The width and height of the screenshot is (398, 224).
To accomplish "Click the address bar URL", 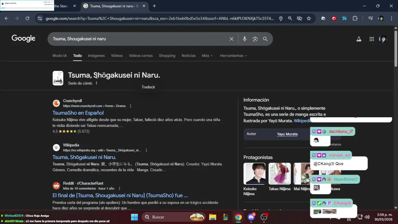I will (160, 18).
